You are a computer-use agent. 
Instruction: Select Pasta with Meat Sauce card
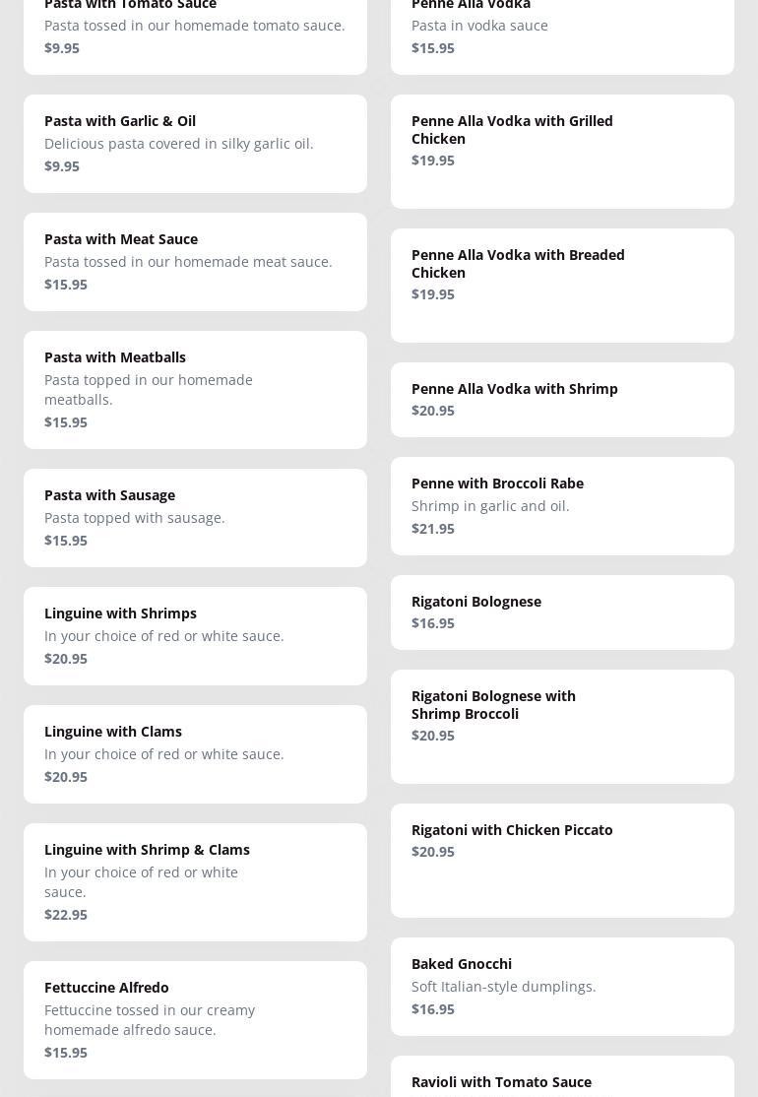(195, 262)
